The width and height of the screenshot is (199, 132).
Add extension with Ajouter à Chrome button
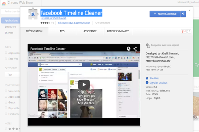click(165, 14)
